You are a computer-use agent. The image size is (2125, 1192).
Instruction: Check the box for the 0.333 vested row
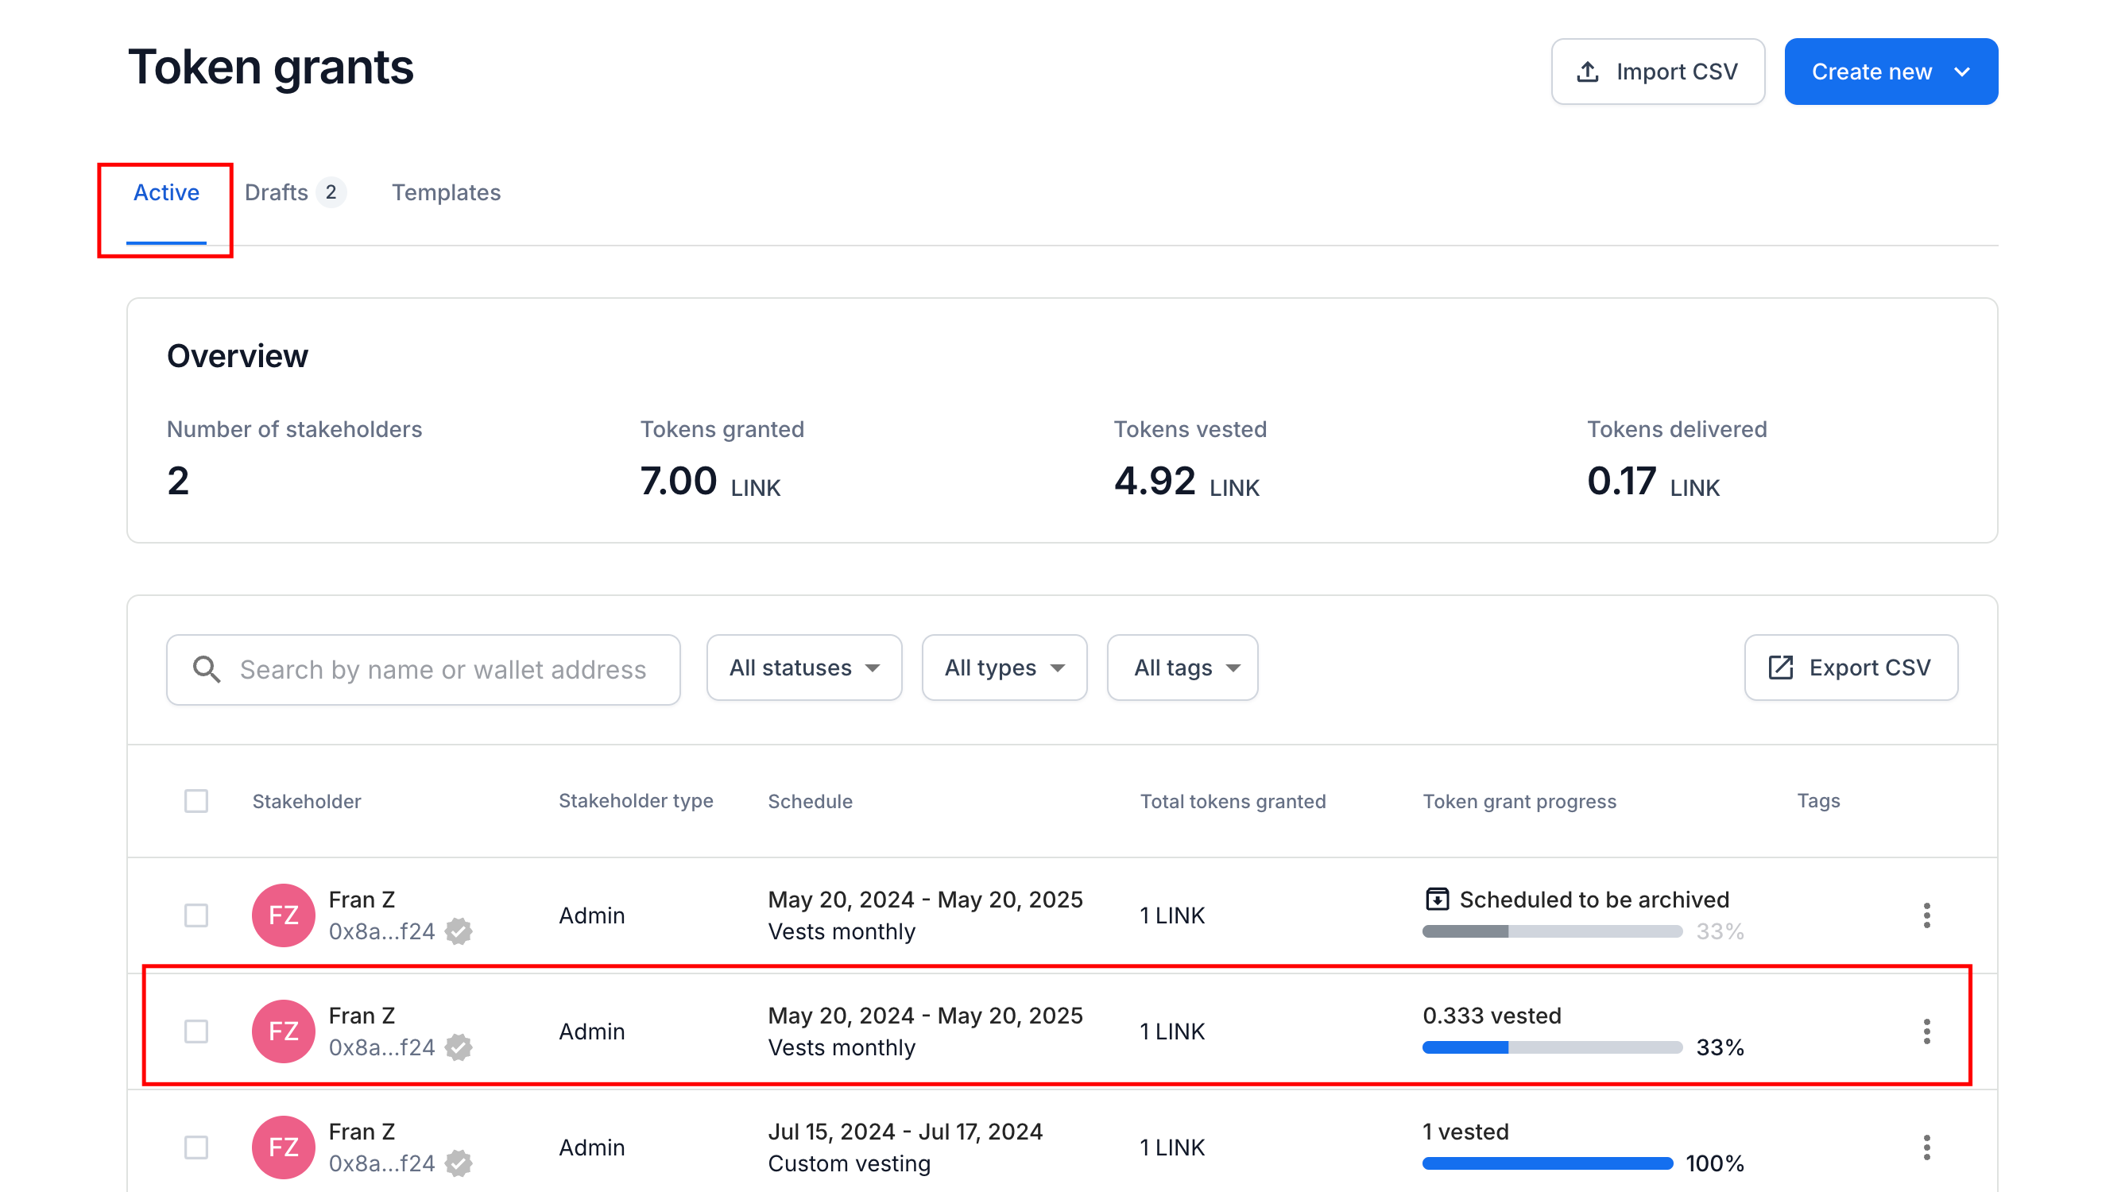click(x=195, y=1031)
